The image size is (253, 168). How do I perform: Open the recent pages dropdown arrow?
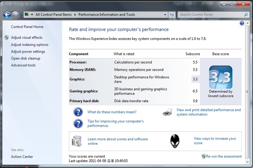(x=21, y=15)
